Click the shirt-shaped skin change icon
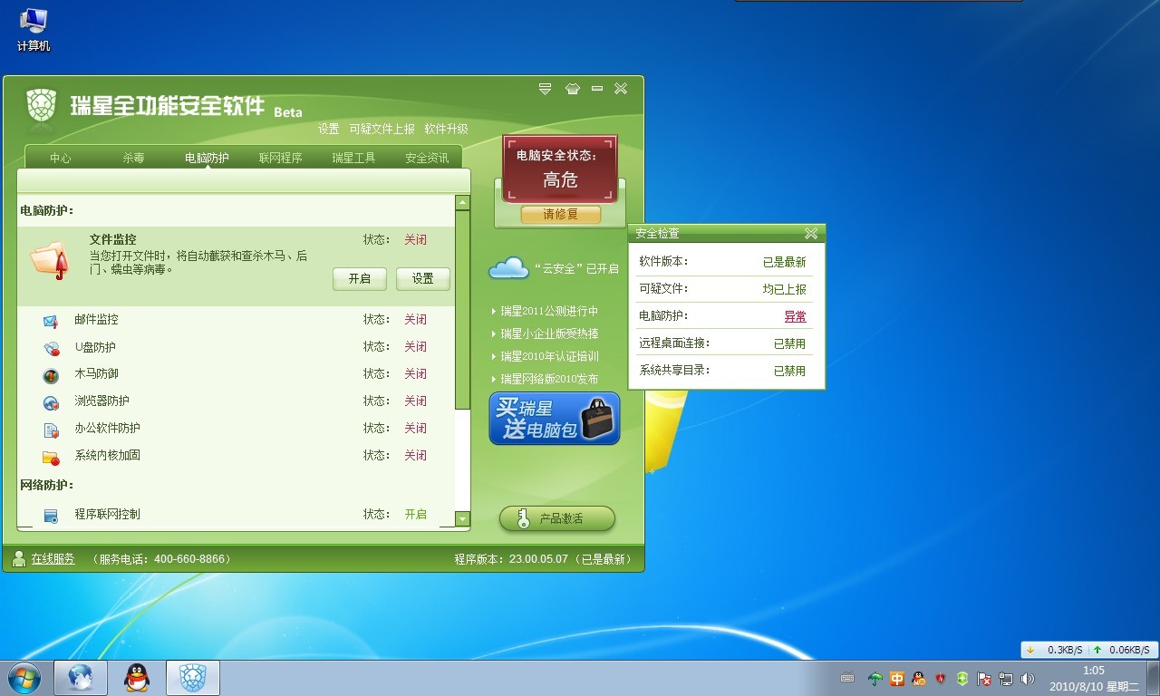 click(571, 89)
